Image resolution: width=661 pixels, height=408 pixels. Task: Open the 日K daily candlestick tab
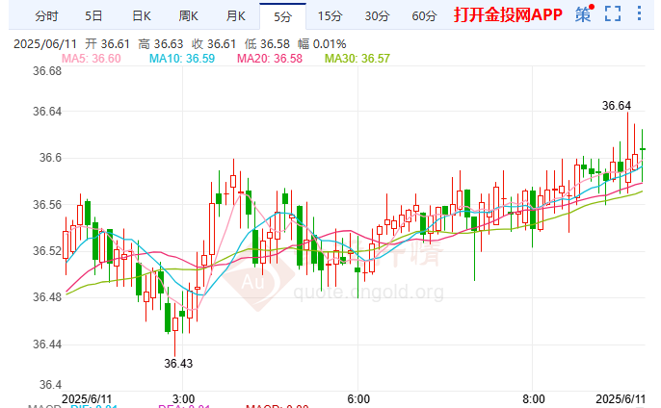(x=142, y=16)
